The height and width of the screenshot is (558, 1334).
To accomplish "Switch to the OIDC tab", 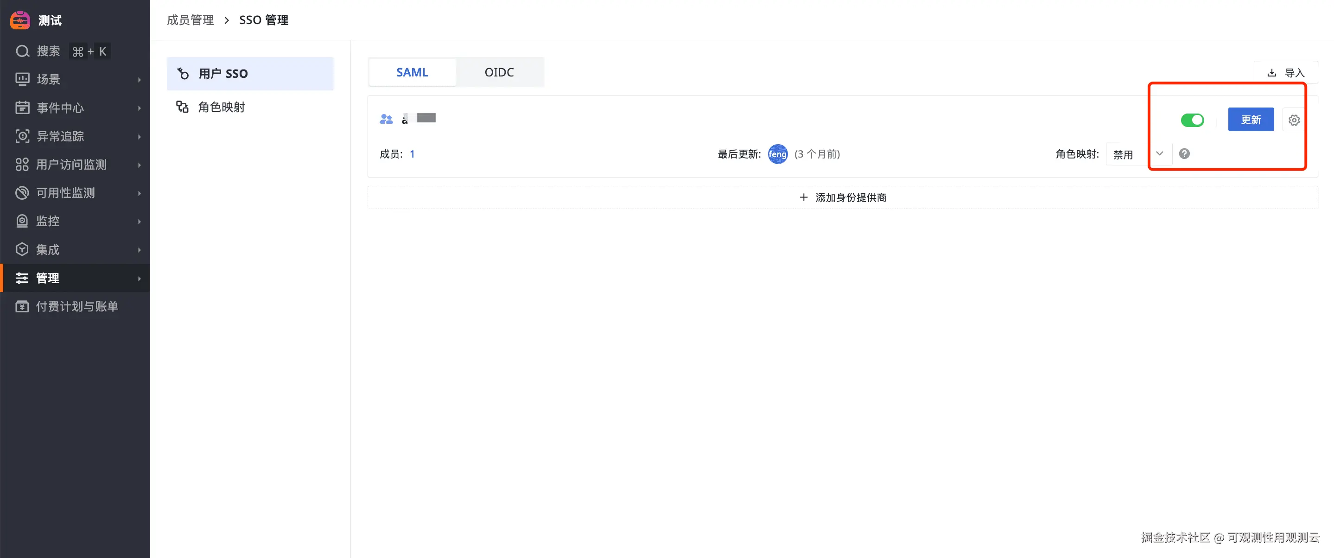I will click(499, 72).
